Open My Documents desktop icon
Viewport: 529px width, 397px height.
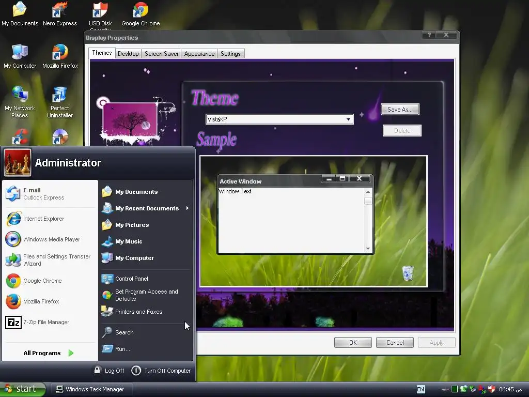pyautogui.click(x=20, y=14)
